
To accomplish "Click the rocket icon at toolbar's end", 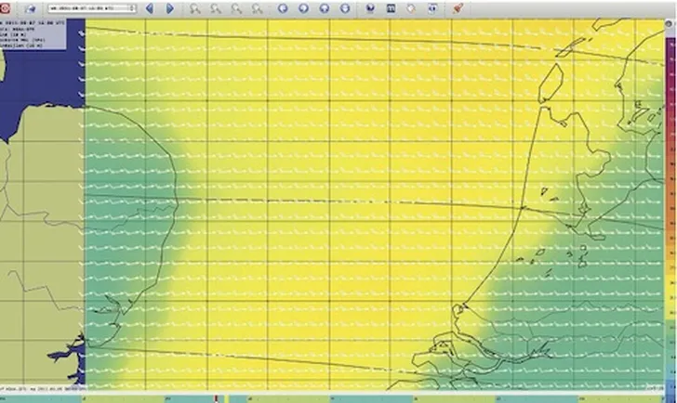I will pyautogui.click(x=458, y=7).
